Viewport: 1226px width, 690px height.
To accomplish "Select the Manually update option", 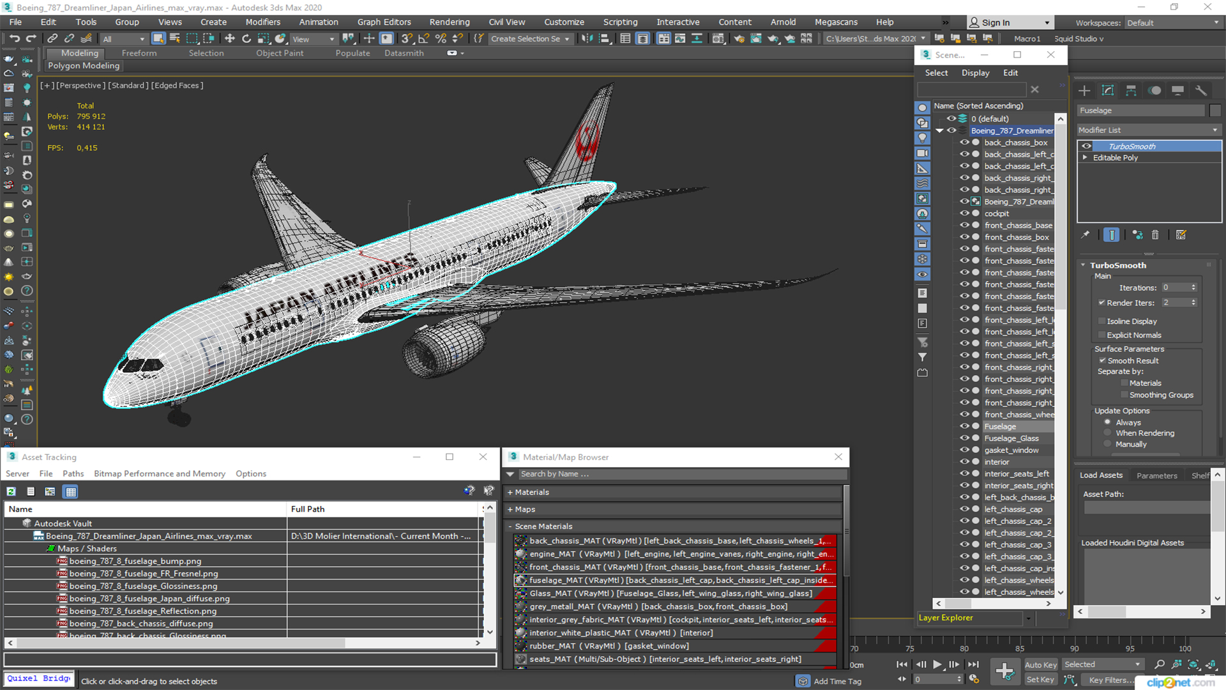I will point(1108,444).
